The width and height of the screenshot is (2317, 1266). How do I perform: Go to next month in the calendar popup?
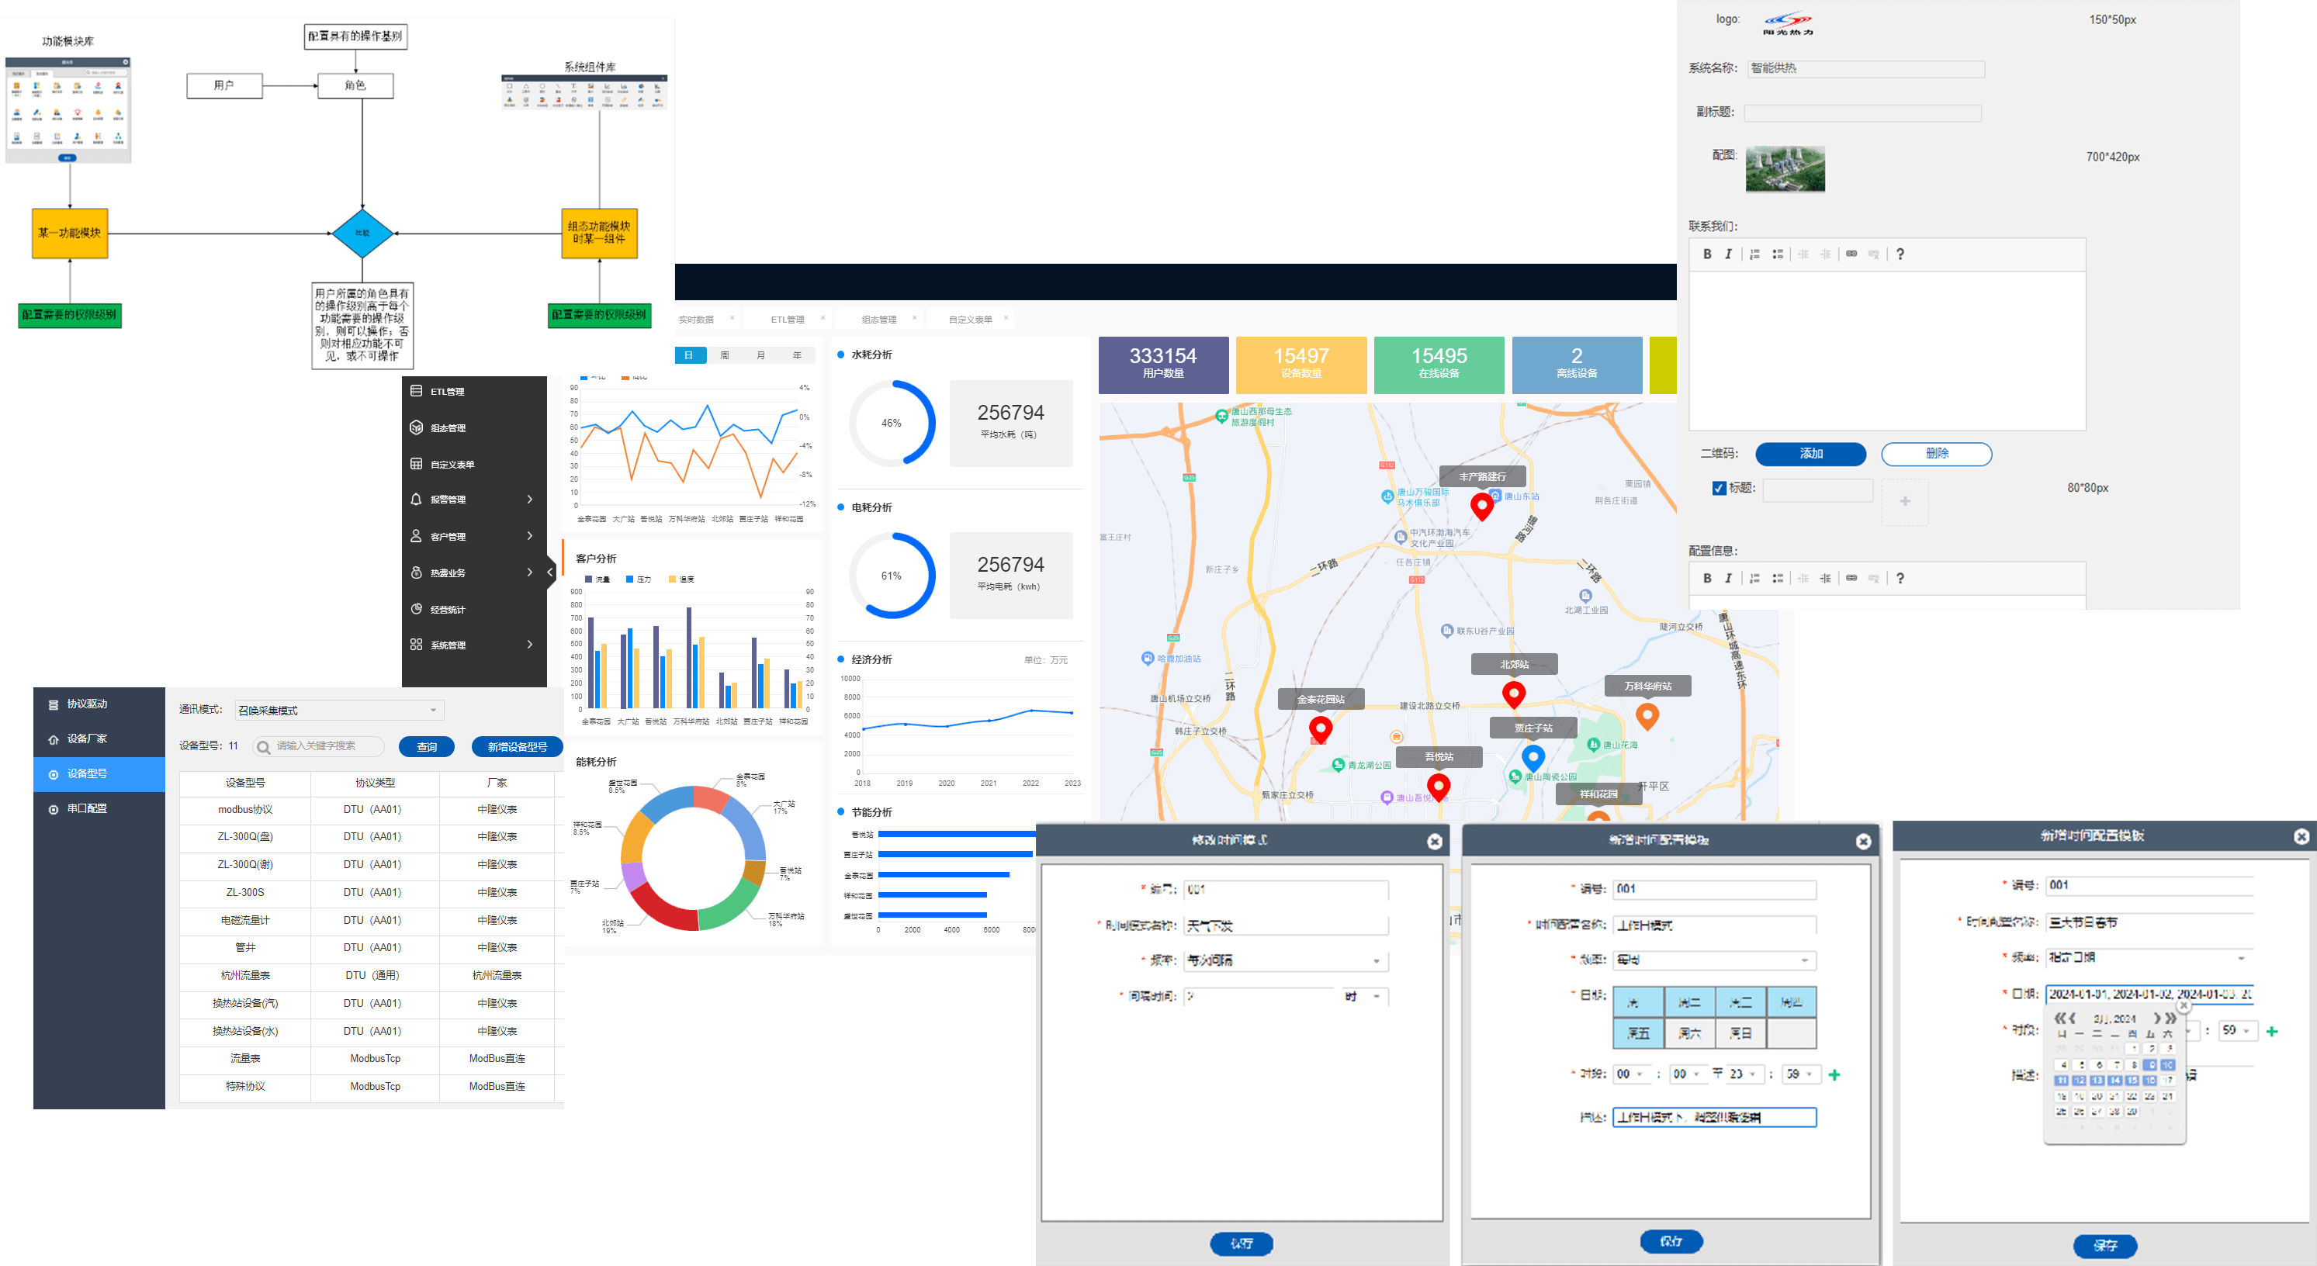point(2157,1019)
